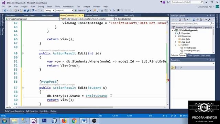Viewport: 220px width, 124px height.
Task: Open the Firefox browser dropdown arrow
Action: click(x=85, y=11)
